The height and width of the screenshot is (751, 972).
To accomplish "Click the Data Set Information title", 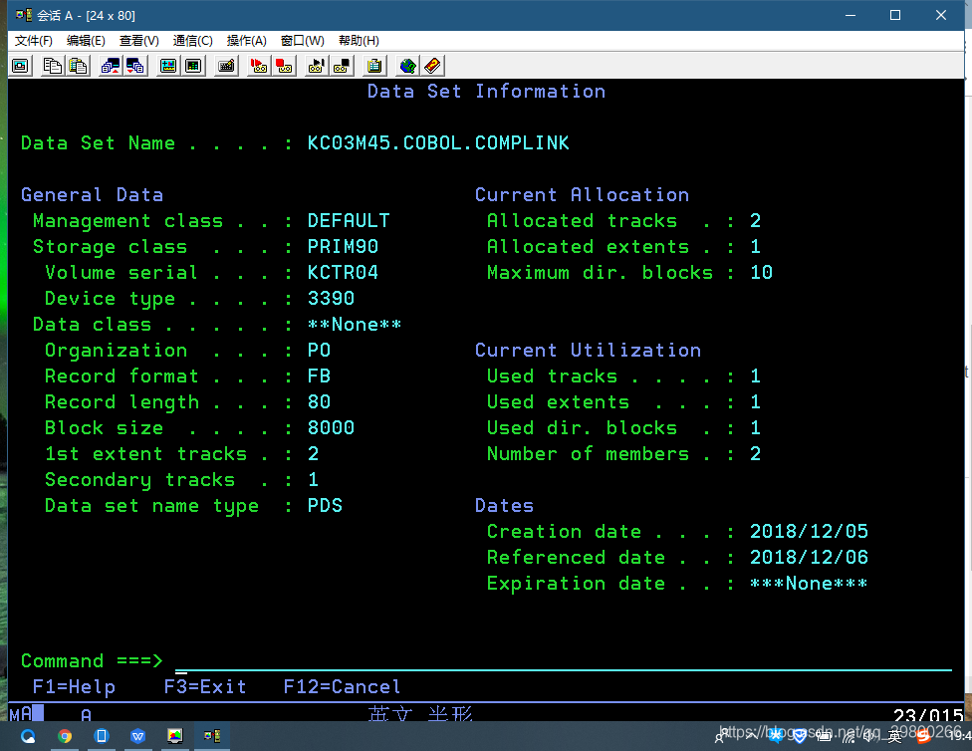I will tap(487, 92).
